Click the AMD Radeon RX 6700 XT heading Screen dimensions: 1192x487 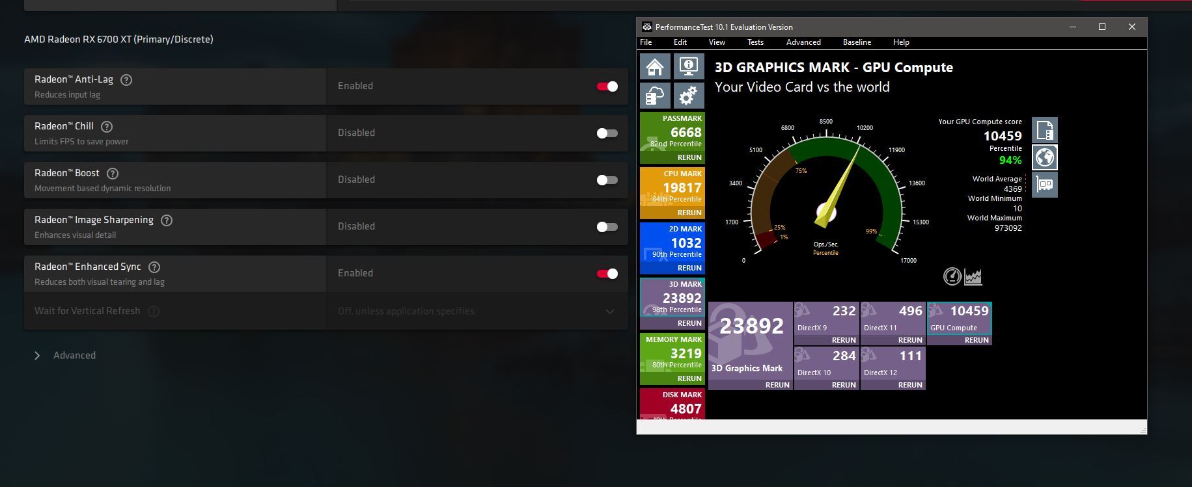(x=118, y=40)
